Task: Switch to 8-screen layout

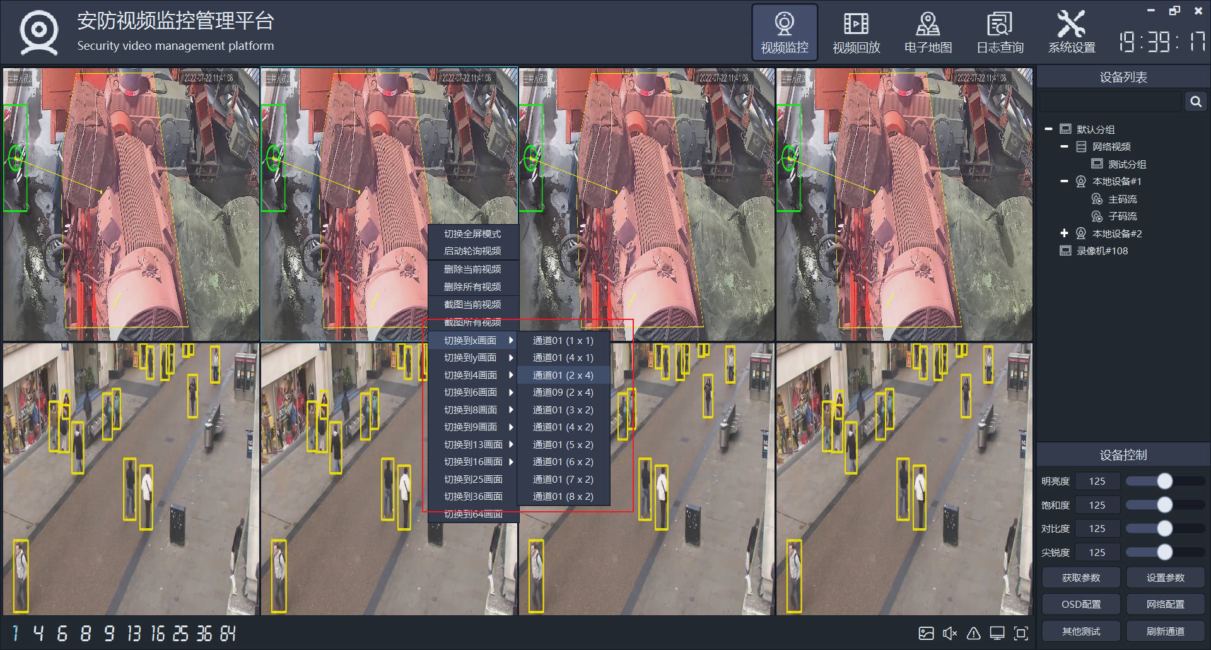Action: click(x=86, y=633)
